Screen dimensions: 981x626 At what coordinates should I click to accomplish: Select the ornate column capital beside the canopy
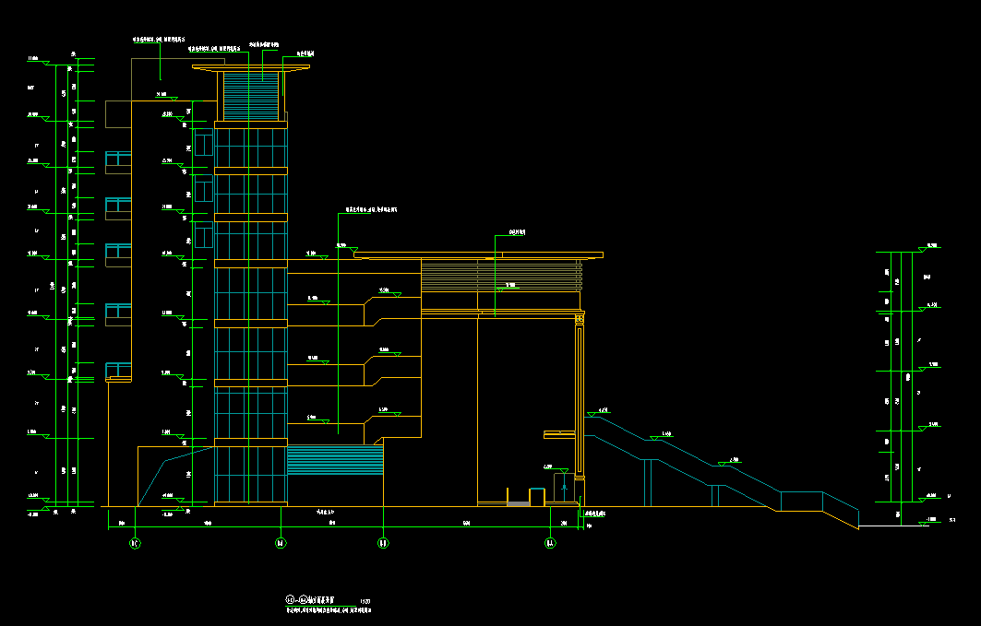click(x=580, y=320)
